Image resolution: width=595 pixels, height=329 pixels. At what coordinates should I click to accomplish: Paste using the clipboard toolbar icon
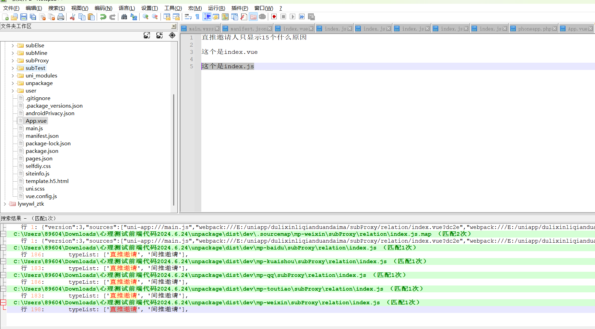tap(91, 17)
